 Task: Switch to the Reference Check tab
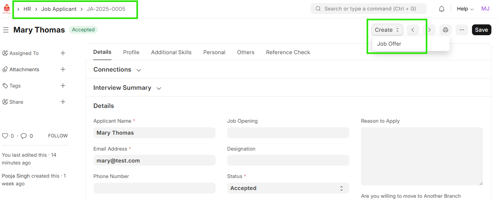coord(288,52)
